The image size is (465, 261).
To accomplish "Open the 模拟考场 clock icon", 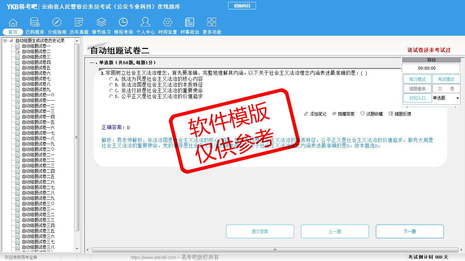I will tap(123, 23).
